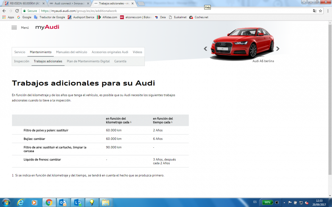The width and height of the screenshot is (332, 207).
Task: Click the Secure padlock indicator
Action: 30,11
